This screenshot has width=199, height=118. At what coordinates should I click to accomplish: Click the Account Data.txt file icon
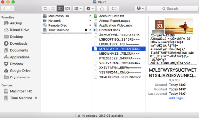click(x=96, y=16)
